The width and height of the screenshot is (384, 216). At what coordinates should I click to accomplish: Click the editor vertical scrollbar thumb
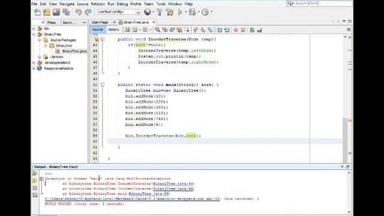tap(345, 140)
